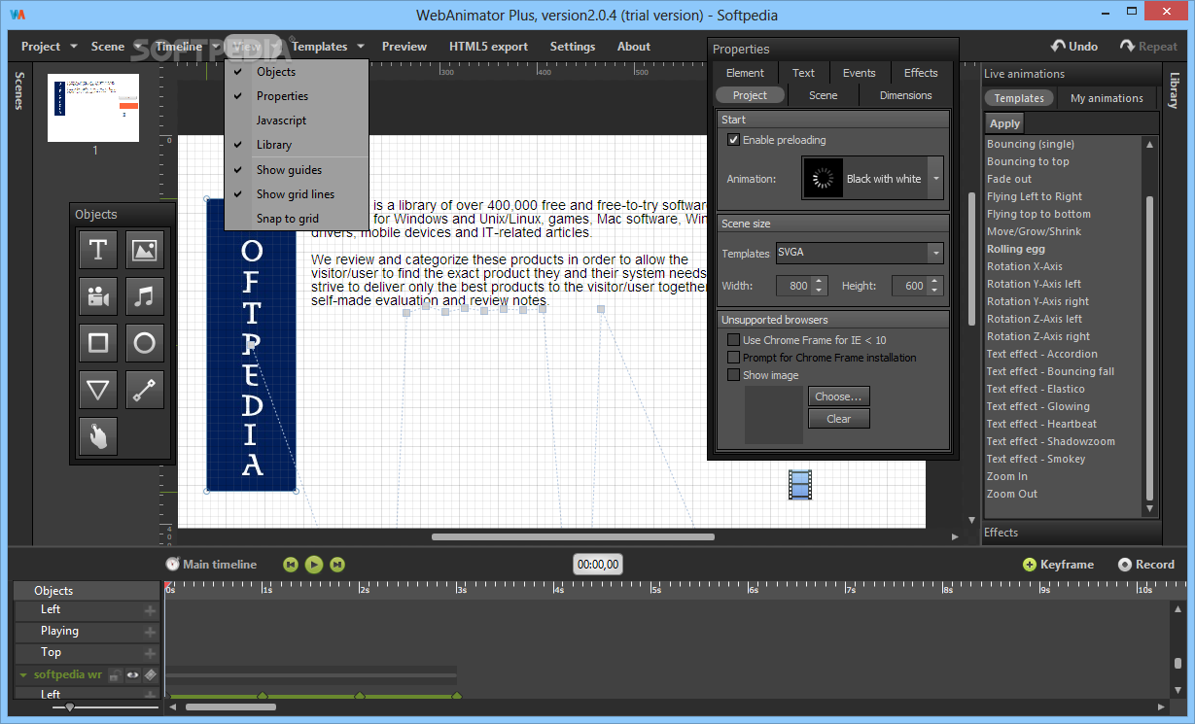1195x724 pixels.
Task: Switch to the Dimensions properties tab
Action: click(x=905, y=95)
